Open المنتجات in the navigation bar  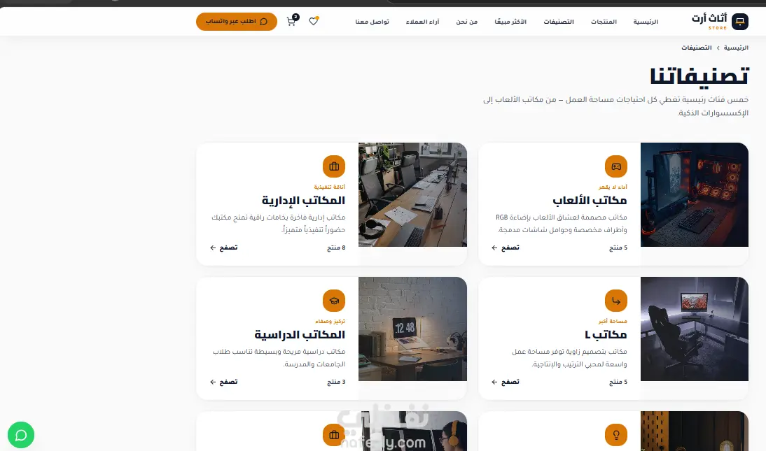[604, 22]
